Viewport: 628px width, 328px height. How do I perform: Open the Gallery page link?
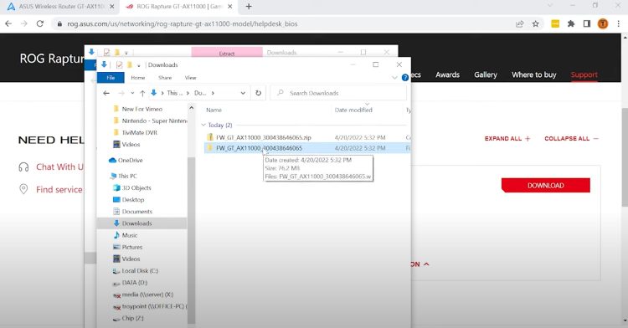tap(486, 74)
